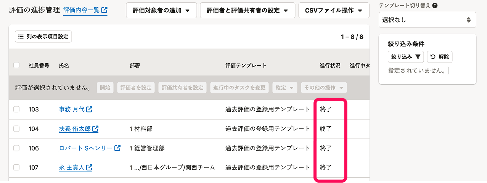
Task: Expand the 評価対象者の追加 dropdown
Action: (x=161, y=10)
